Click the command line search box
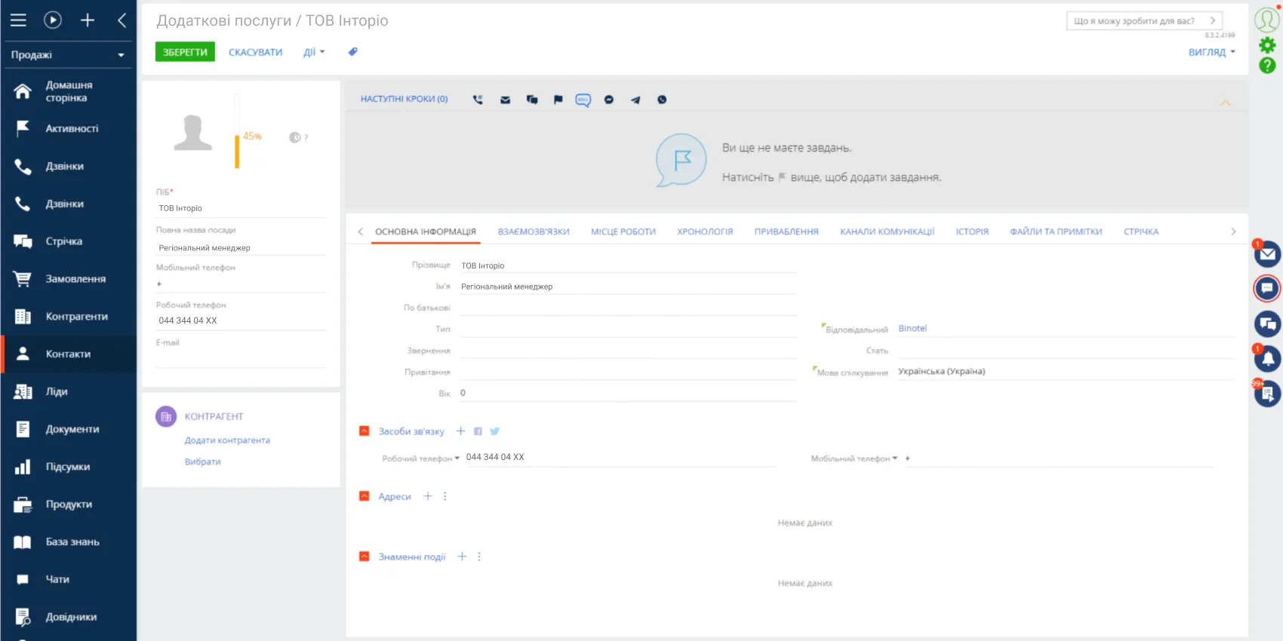1283x641 pixels. pyautogui.click(x=1143, y=21)
